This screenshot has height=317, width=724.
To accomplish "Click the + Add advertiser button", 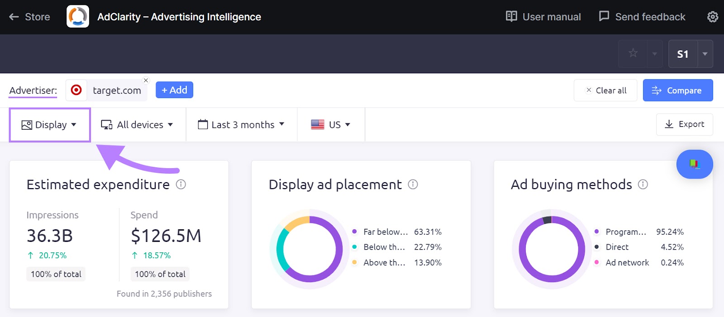I will tap(174, 90).
